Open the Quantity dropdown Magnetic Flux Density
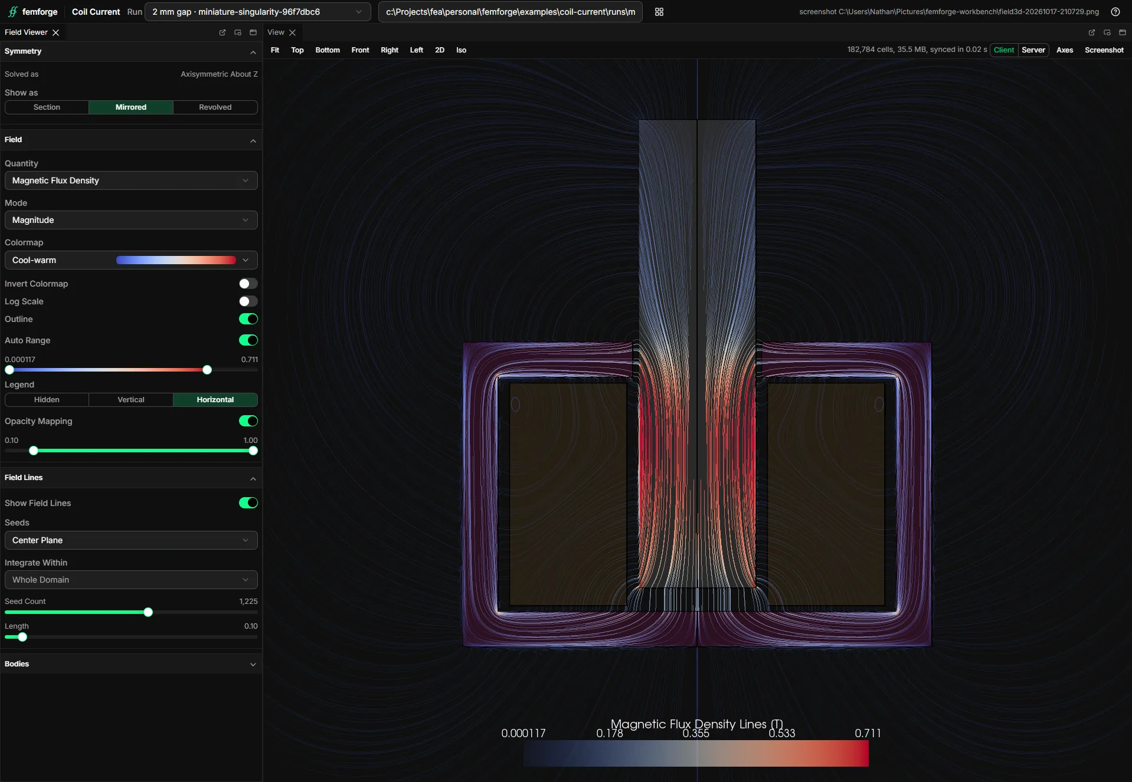 (x=131, y=180)
